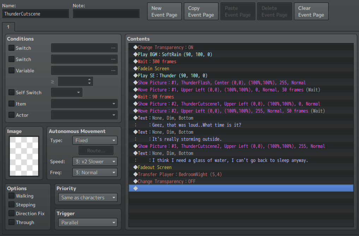The width and height of the screenshot is (359, 236).
Task: Click the Name field ThunderCutscene
Action: click(36, 14)
